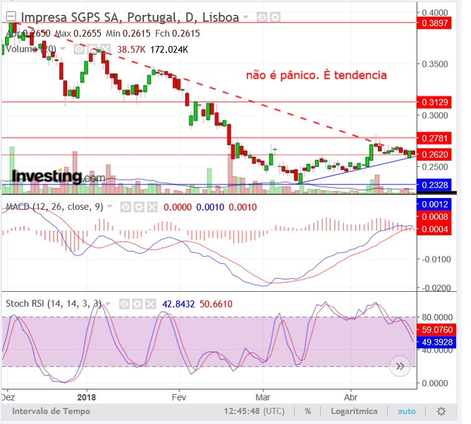Expand the Volume indicator dropdown arrow

point(63,48)
